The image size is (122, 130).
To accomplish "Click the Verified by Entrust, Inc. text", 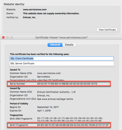I will [x=29, y=17].
